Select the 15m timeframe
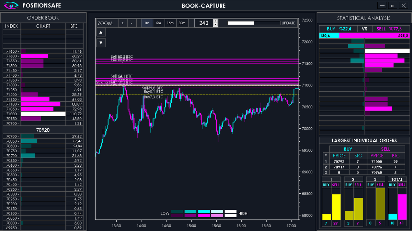This screenshot has width=412, height=231. [170, 23]
